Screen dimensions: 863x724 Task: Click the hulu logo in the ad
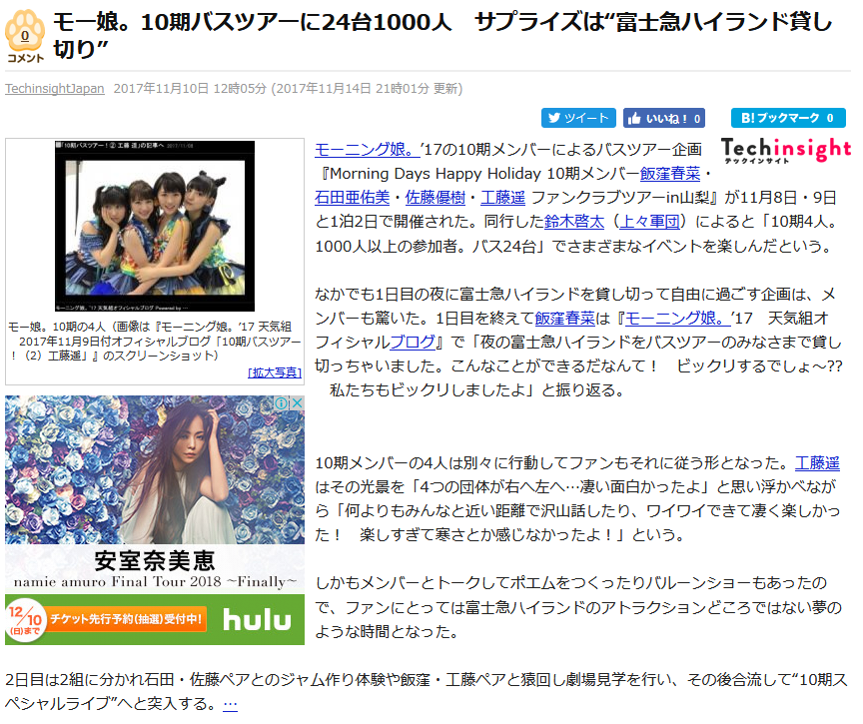(x=257, y=619)
